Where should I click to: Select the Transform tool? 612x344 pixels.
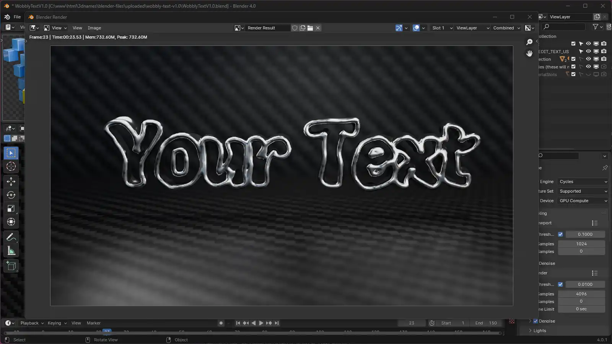[x=11, y=222]
